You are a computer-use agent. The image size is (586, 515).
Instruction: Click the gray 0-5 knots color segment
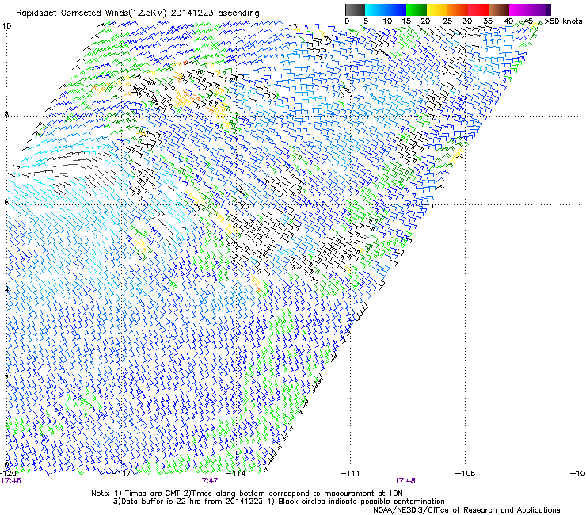355,10
